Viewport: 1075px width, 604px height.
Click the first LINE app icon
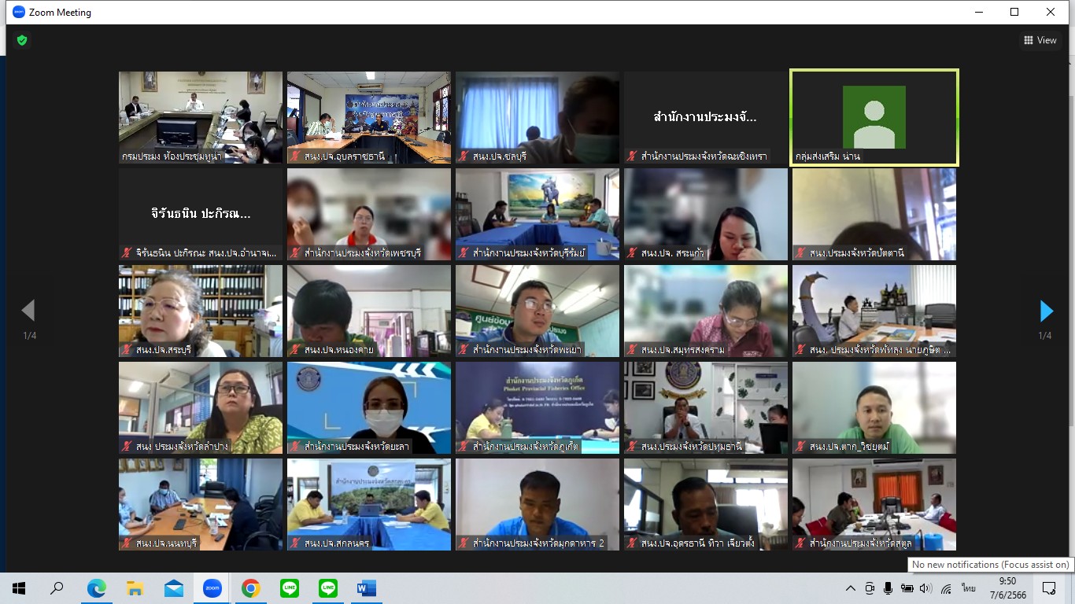point(289,588)
